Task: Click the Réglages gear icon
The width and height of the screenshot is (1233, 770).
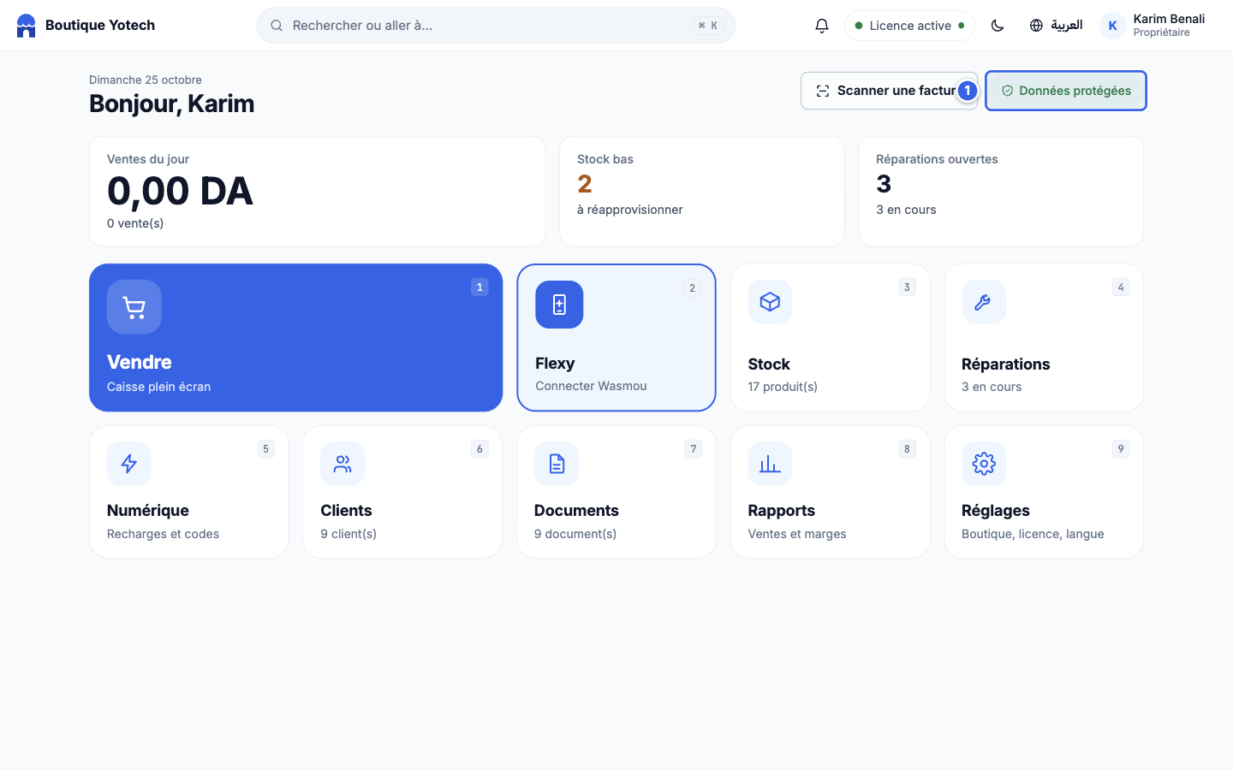Action: tap(984, 464)
